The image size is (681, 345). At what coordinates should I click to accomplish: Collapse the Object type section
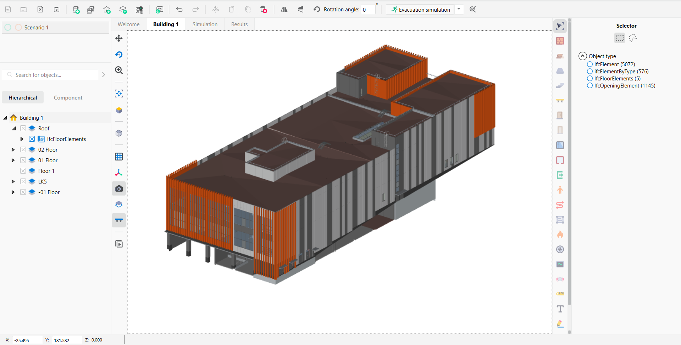(x=582, y=56)
